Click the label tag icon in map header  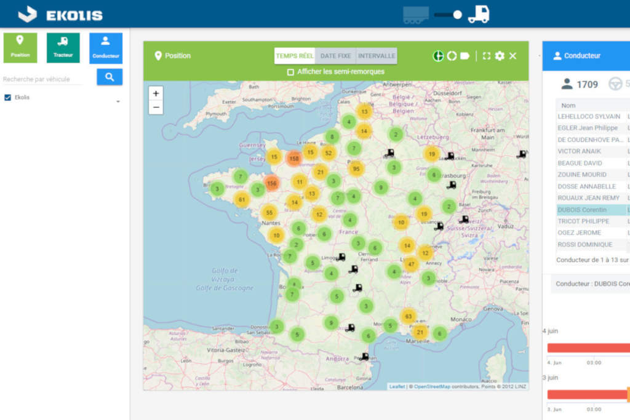coord(465,56)
